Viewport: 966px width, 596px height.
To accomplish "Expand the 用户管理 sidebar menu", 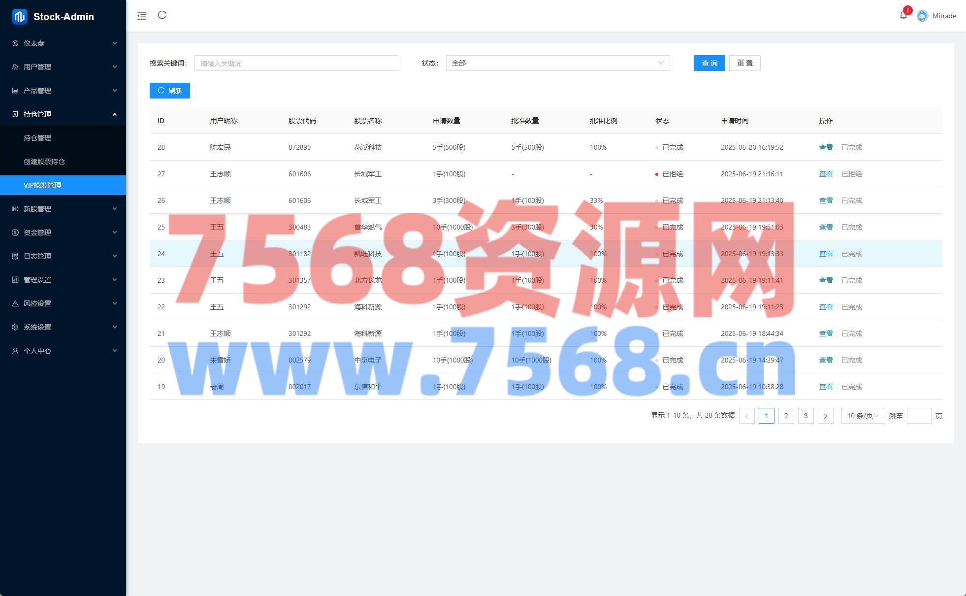I will pos(63,67).
